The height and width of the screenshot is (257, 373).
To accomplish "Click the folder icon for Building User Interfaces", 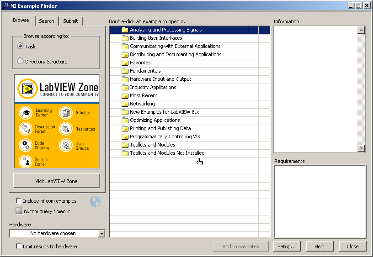I will pyautogui.click(x=125, y=38).
